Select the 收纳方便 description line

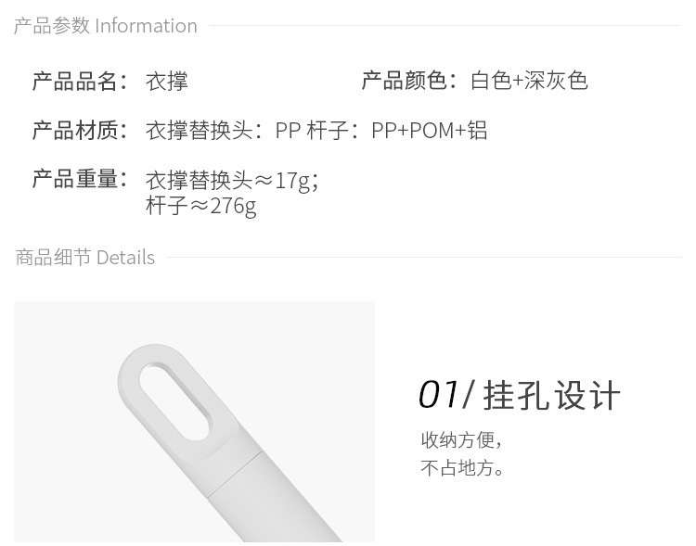point(461,439)
